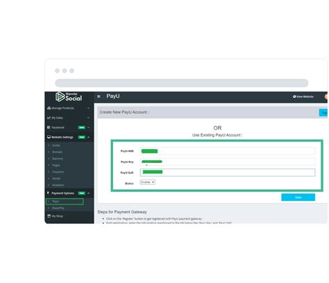Expand the My Sales chevron
Viewport: 329px width, 283px height.
(88, 118)
